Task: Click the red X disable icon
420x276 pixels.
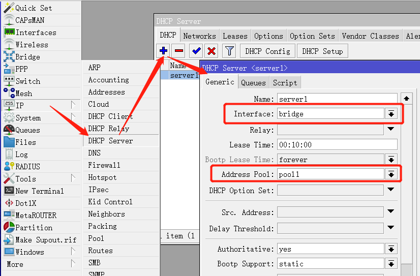Action: (x=212, y=51)
